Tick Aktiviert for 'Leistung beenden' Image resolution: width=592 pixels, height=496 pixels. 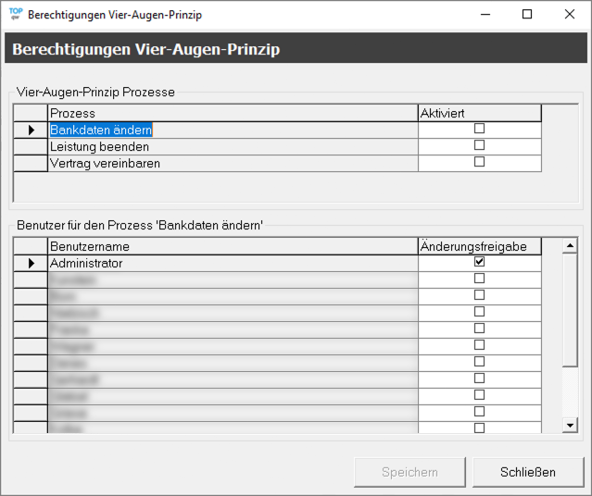click(479, 146)
